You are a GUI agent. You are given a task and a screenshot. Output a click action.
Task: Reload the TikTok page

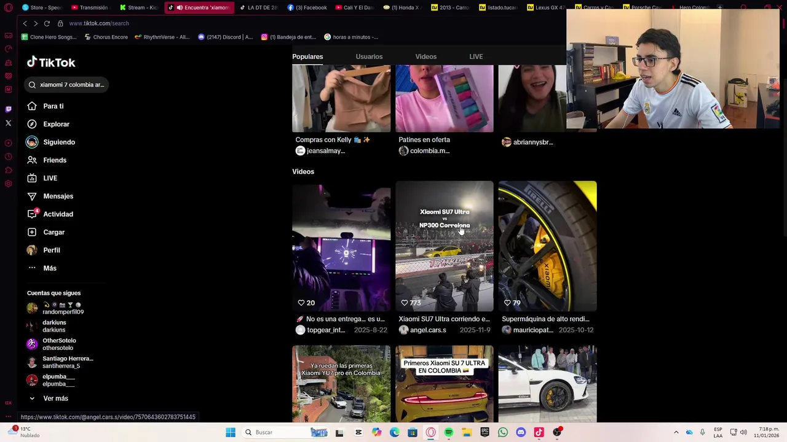47,23
